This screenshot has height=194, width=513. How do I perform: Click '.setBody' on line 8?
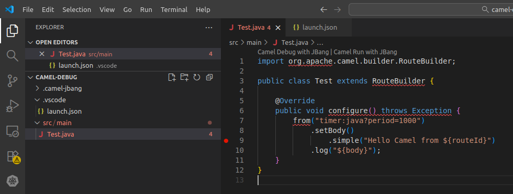click(328, 131)
